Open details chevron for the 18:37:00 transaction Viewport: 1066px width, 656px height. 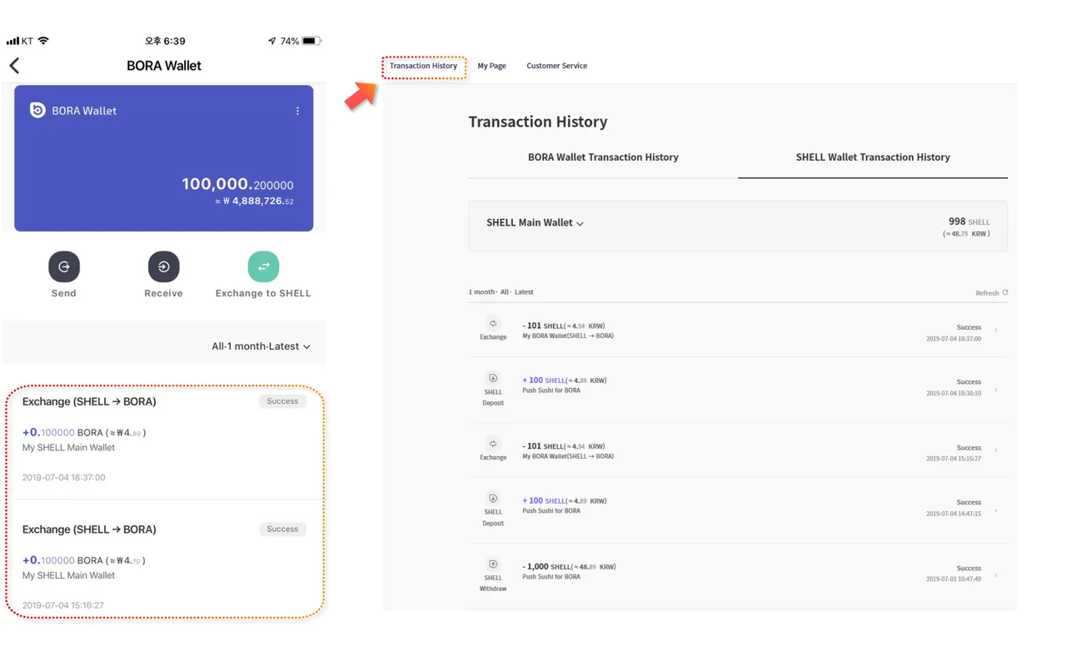[x=996, y=330]
